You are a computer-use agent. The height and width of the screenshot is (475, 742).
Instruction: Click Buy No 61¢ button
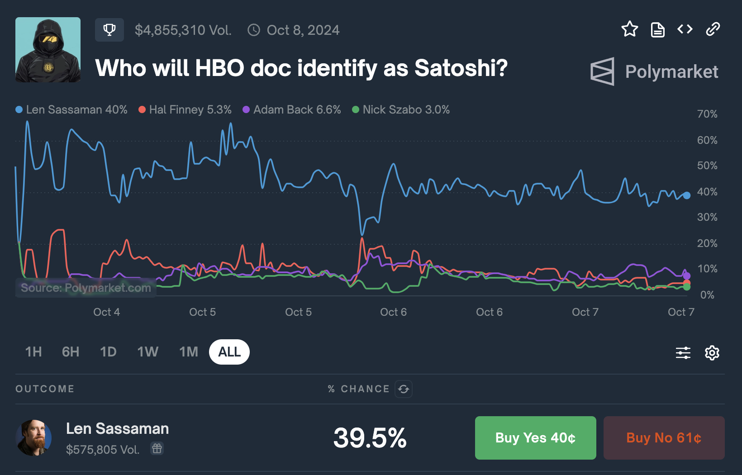664,438
